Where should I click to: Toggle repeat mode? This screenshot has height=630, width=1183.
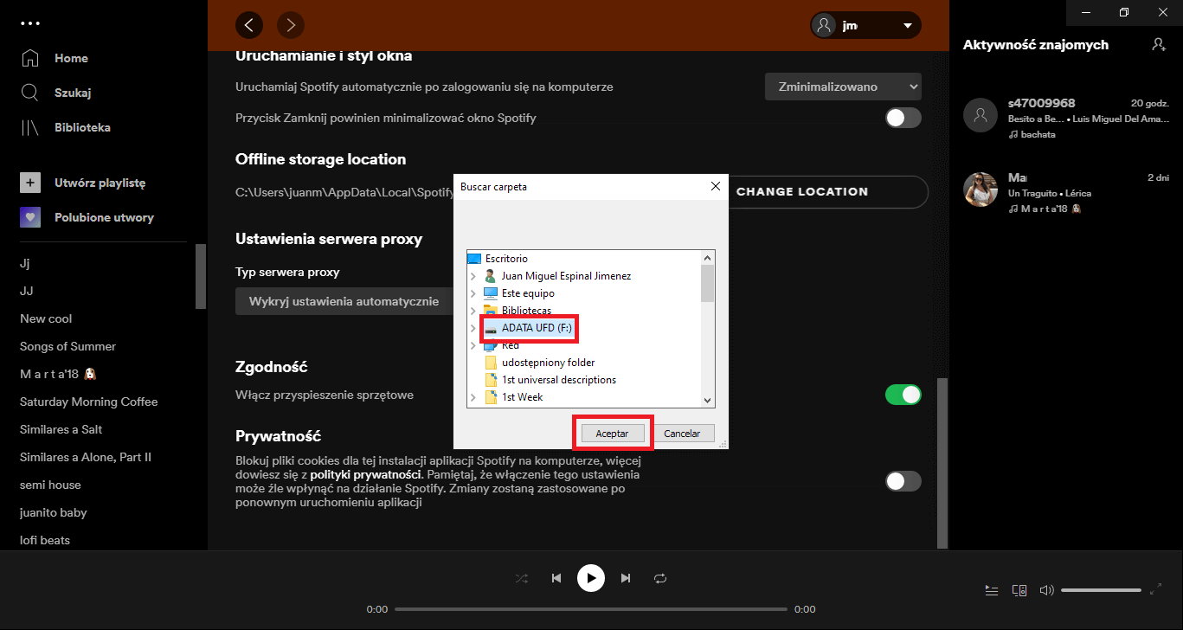pyautogui.click(x=660, y=578)
